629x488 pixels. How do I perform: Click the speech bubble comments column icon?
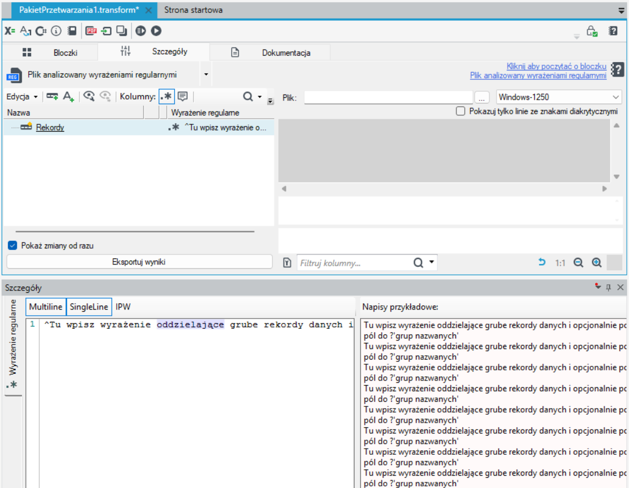183,96
